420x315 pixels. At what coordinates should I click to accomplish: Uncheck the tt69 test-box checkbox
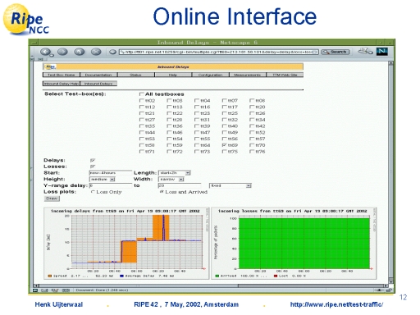225,145
